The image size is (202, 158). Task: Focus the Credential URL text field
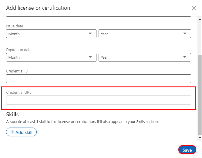[98, 100]
